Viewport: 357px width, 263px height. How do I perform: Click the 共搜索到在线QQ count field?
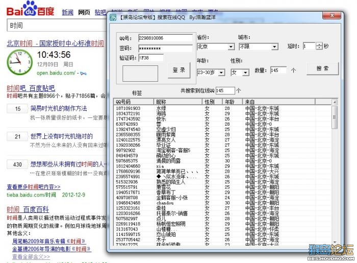click(225, 90)
